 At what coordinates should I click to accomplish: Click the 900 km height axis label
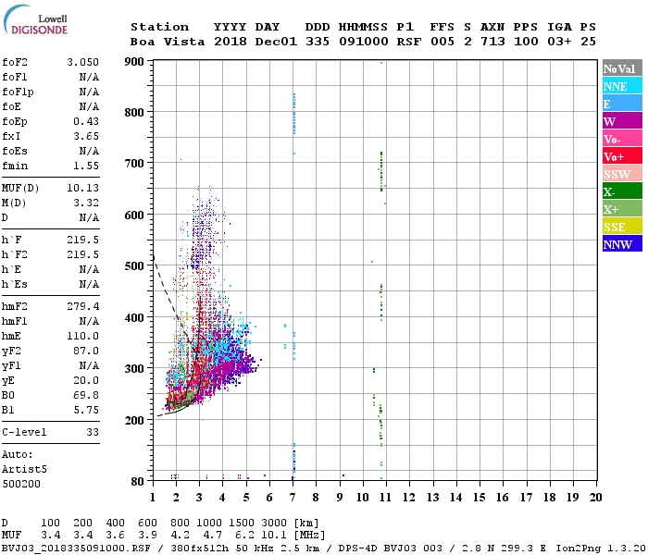coord(134,62)
